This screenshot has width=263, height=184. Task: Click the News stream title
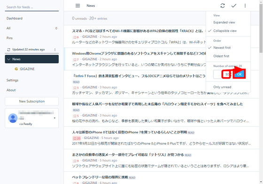pos(91,6)
